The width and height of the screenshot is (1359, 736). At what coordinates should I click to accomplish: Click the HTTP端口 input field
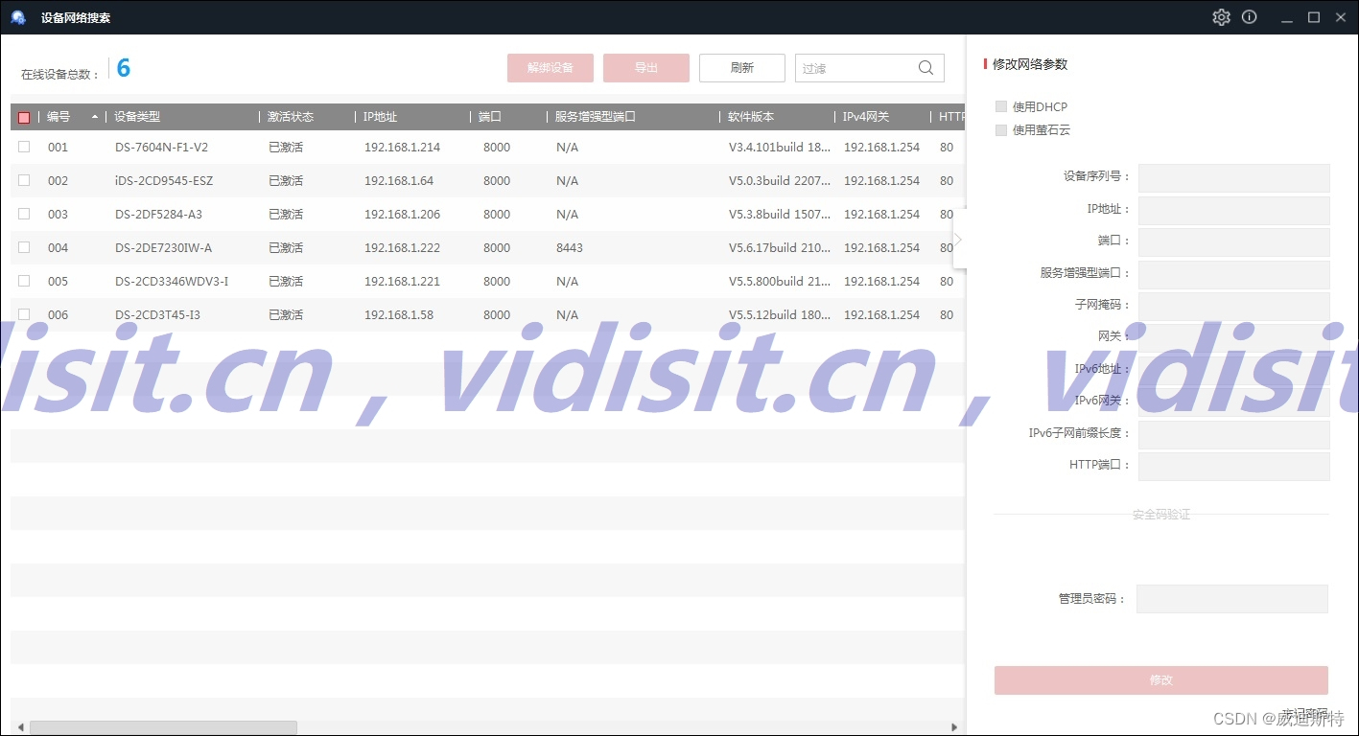click(x=1234, y=466)
